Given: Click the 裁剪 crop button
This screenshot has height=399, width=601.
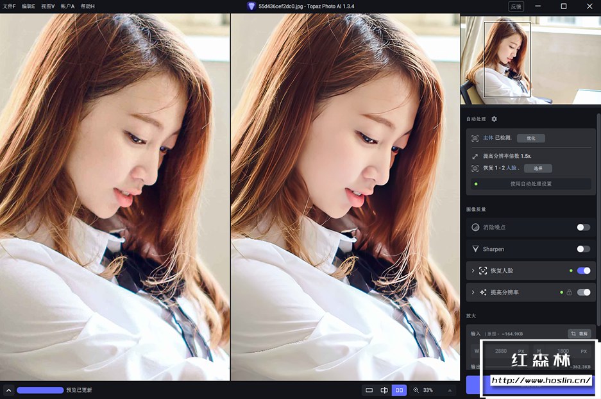Looking at the screenshot, I should (579, 334).
